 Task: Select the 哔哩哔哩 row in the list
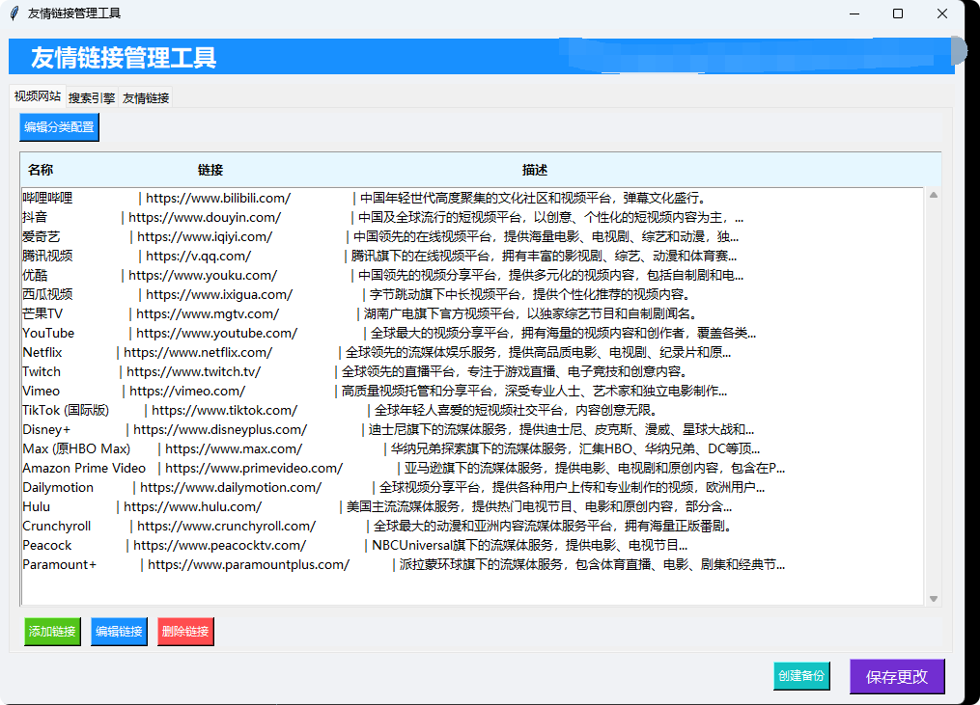(472, 198)
